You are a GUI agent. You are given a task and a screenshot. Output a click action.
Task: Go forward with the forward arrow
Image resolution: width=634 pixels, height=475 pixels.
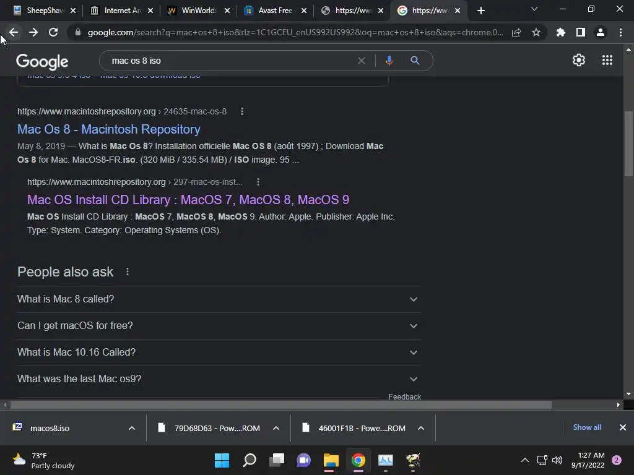33,32
